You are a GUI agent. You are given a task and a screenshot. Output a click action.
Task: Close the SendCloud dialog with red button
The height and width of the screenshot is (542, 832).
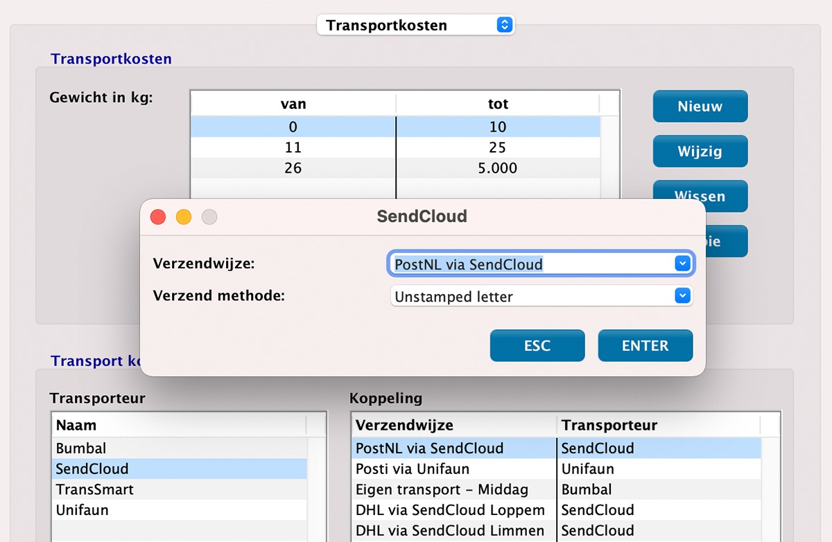click(158, 217)
